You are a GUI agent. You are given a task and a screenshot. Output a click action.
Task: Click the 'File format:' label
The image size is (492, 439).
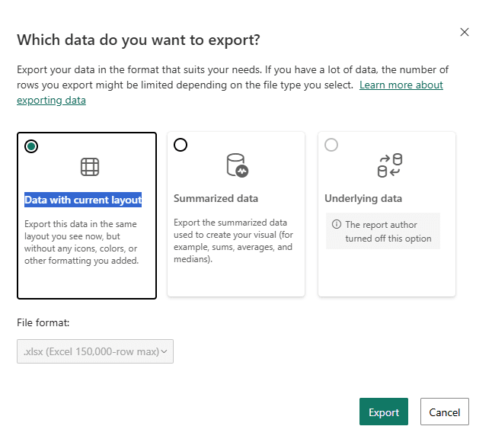tap(43, 323)
